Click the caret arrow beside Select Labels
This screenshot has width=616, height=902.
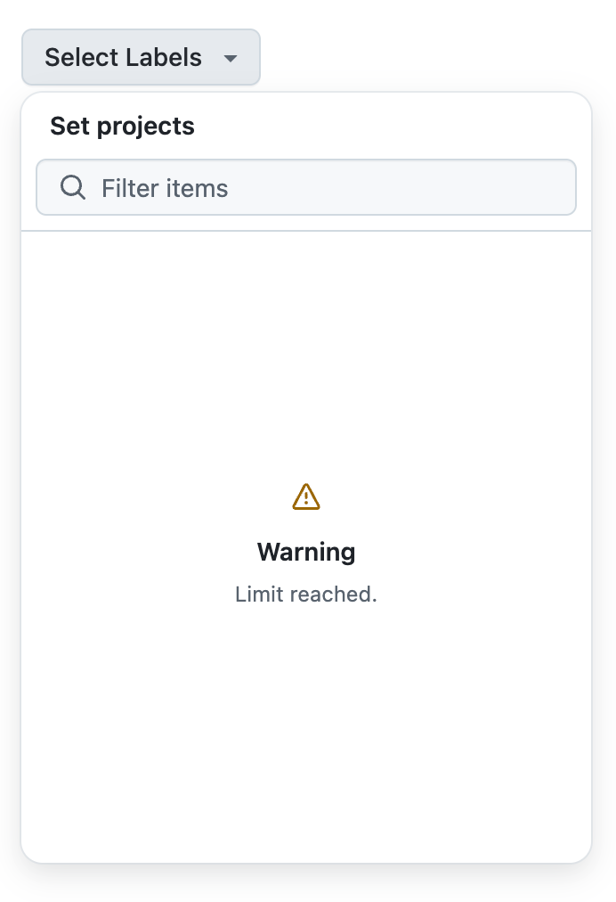231,59
